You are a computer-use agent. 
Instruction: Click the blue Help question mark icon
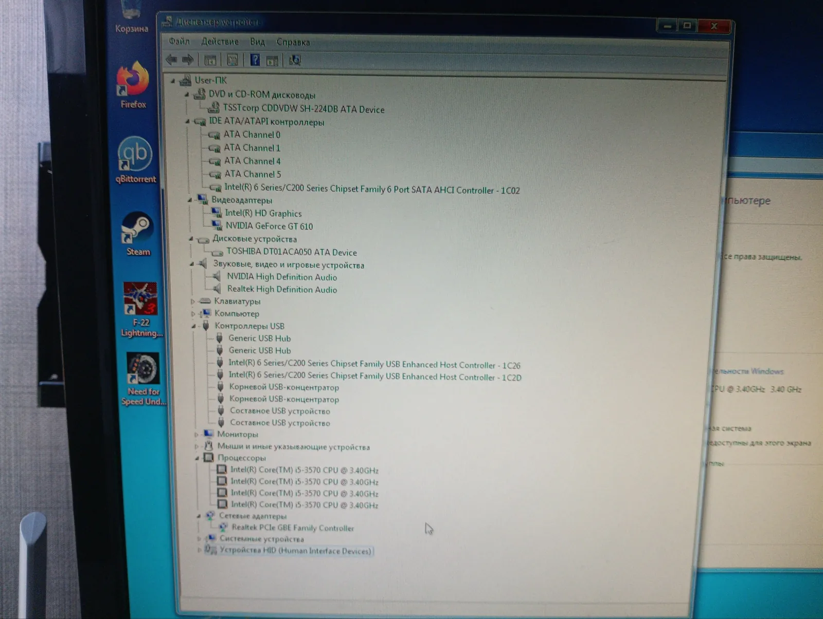(x=255, y=60)
